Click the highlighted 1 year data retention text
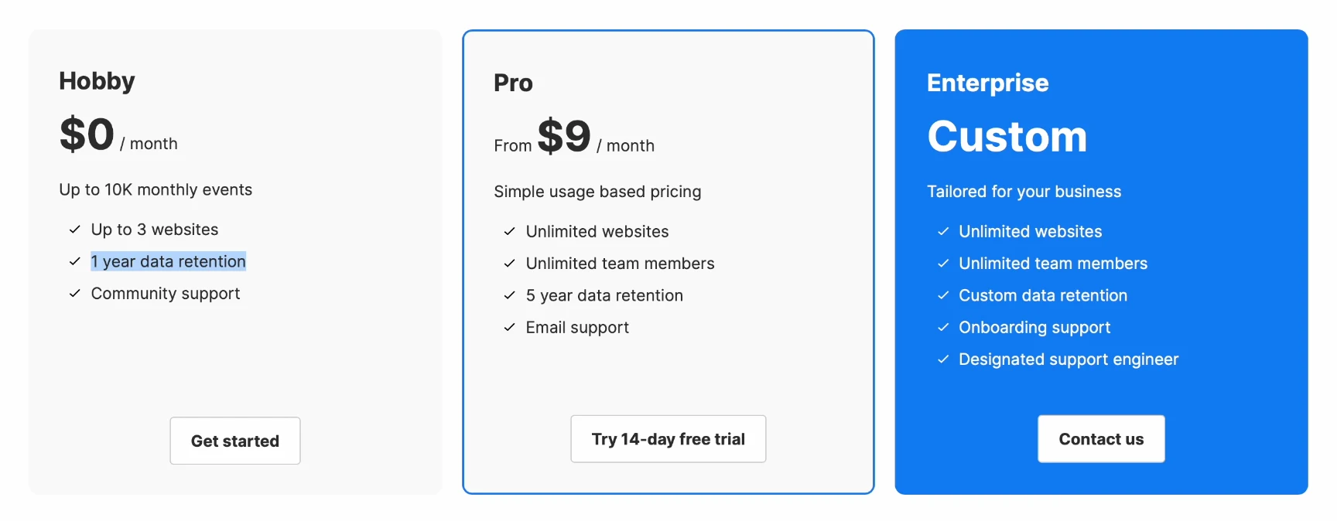The width and height of the screenshot is (1337, 521). coord(168,261)
